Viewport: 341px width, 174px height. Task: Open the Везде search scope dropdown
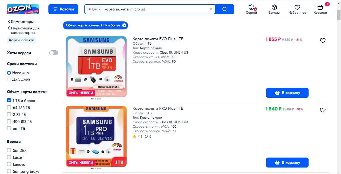(94, 9)
